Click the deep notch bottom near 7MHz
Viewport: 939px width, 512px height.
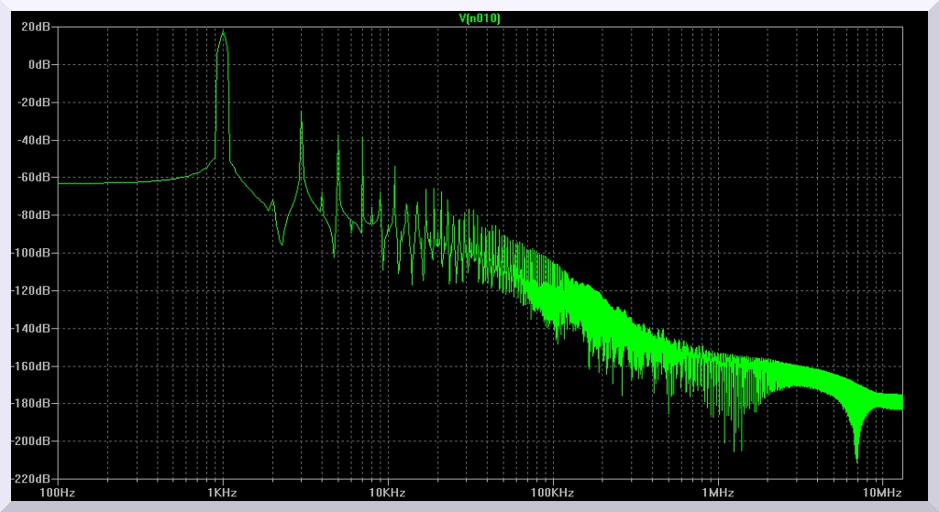[856, 460]
